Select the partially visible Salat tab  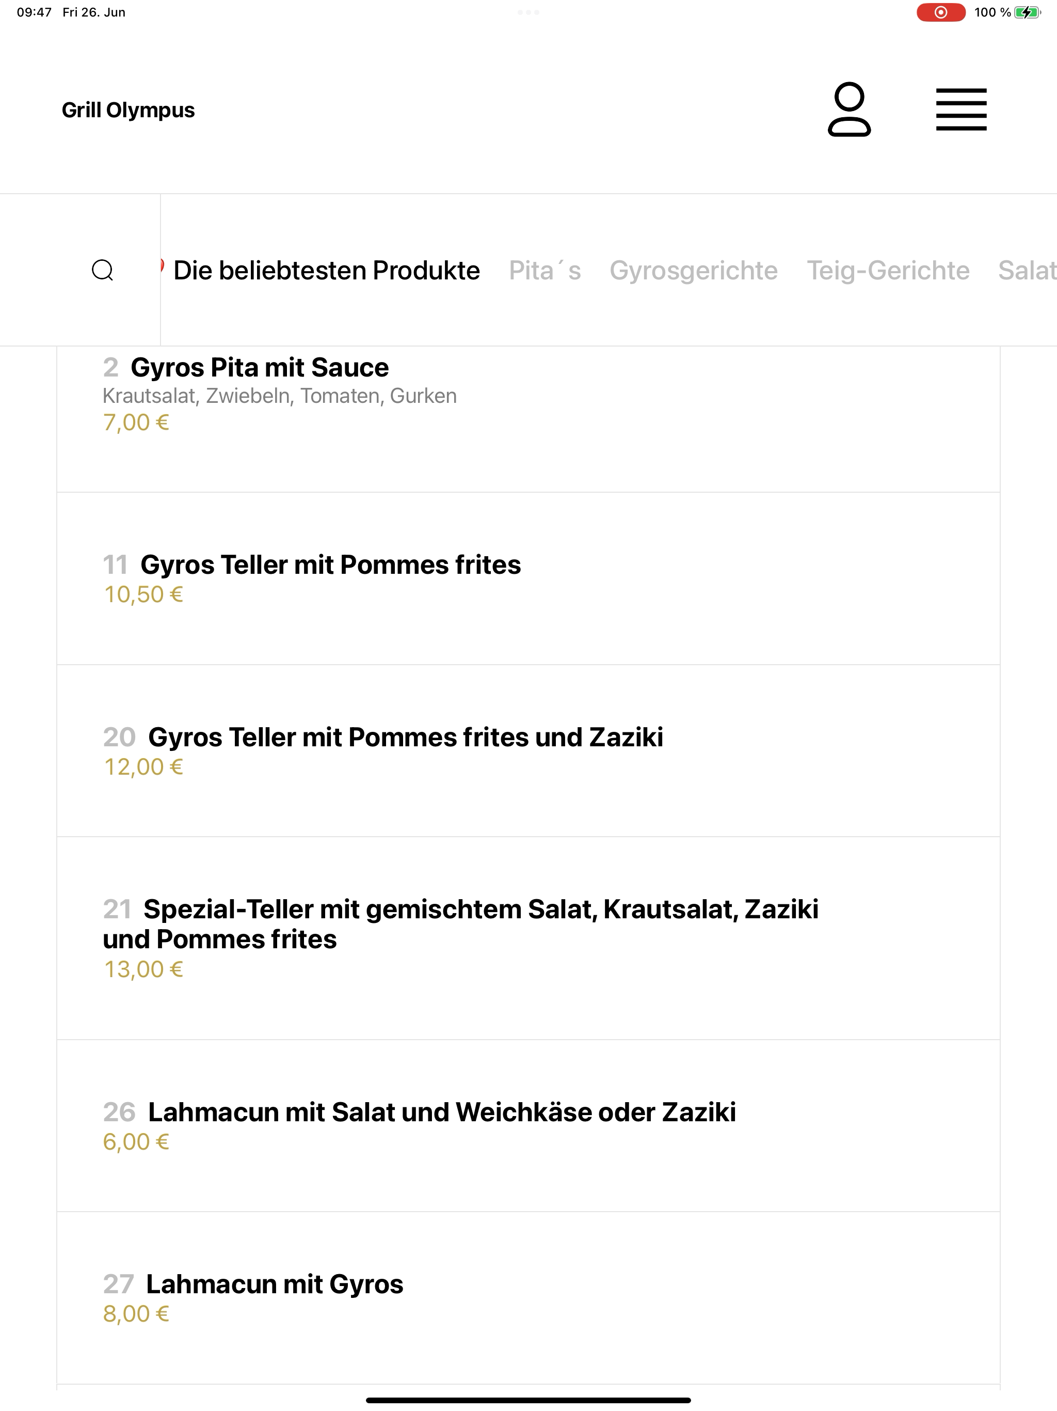[1027, 271]
